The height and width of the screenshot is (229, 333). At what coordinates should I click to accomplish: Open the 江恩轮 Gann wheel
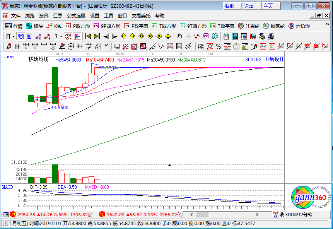249,26
